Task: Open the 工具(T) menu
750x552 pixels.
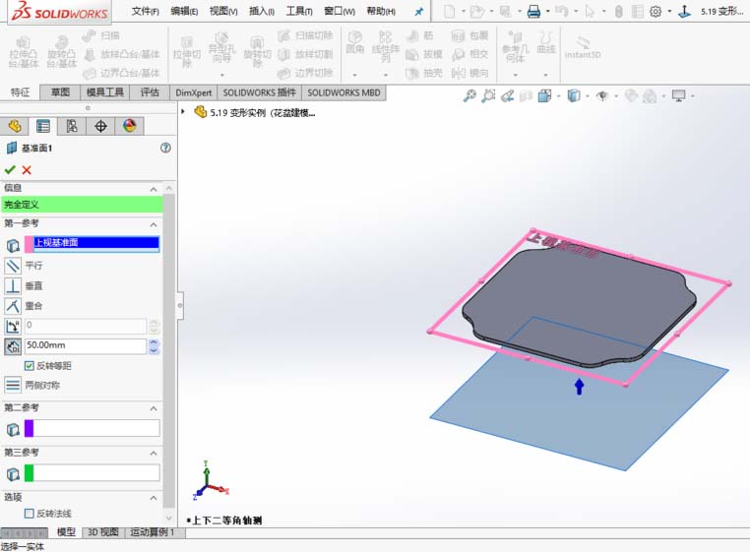Action: 299,11
